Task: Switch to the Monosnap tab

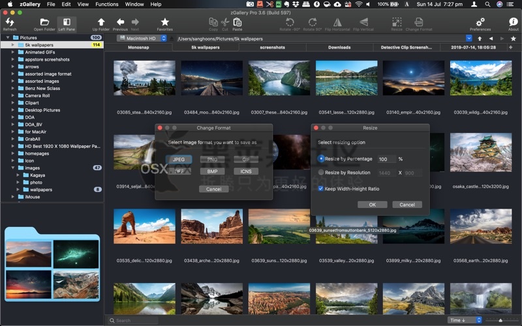Action: pyautogui.click(x=138, y=47)
